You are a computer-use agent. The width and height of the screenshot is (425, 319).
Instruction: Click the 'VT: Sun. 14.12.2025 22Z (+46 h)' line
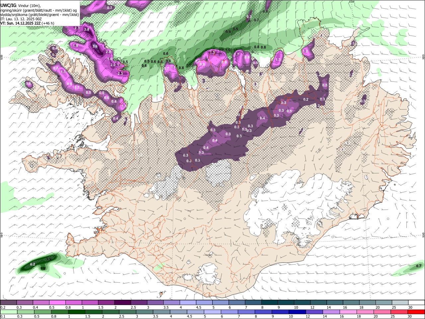28,23
